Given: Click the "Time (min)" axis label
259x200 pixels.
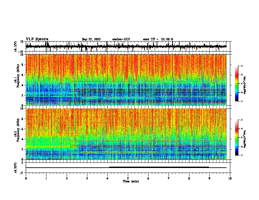Looking at the screenshot, I should (x=131, y=181).
